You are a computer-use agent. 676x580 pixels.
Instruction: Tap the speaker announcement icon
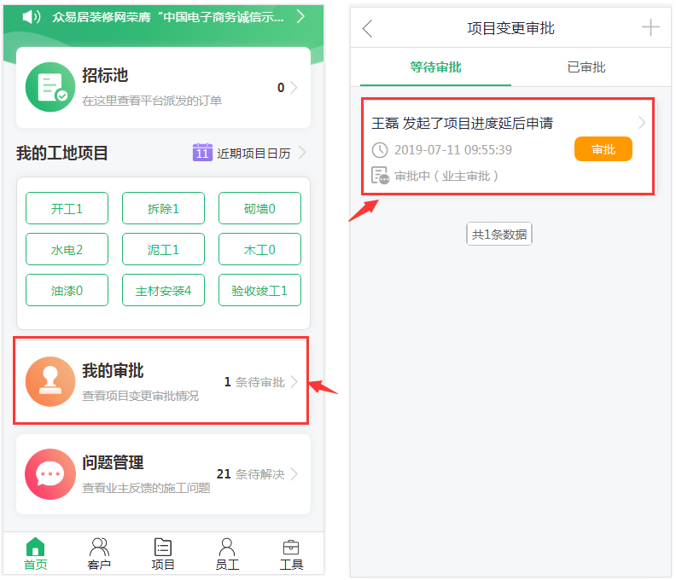click(32, 16)
